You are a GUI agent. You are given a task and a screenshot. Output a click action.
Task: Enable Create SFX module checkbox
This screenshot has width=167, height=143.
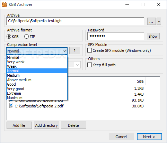pos(89,50)
